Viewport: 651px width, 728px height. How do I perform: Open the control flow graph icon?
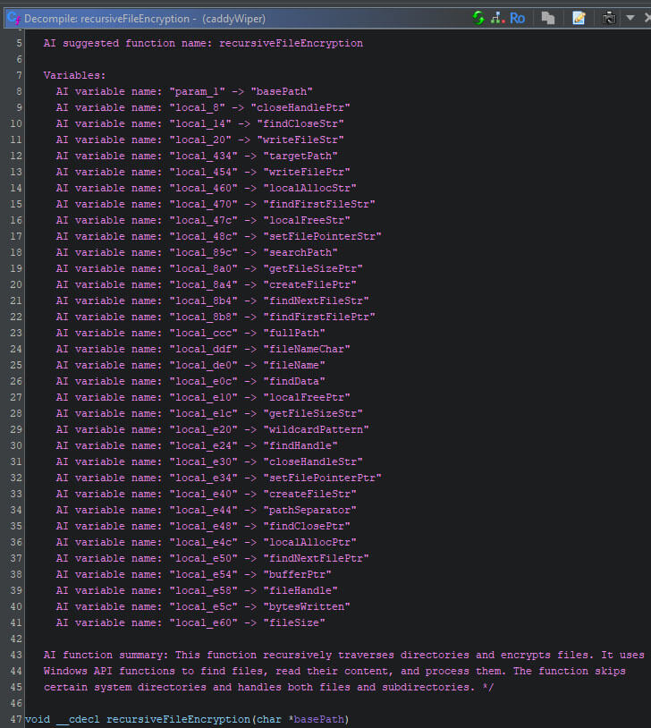[497, 18]
